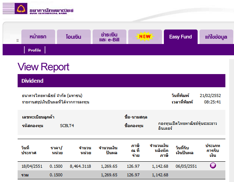Click the Siam Commercial Bank logo
Image resolution: width=234 pixels, height=182 pixels.
click(x=38, y=9)
